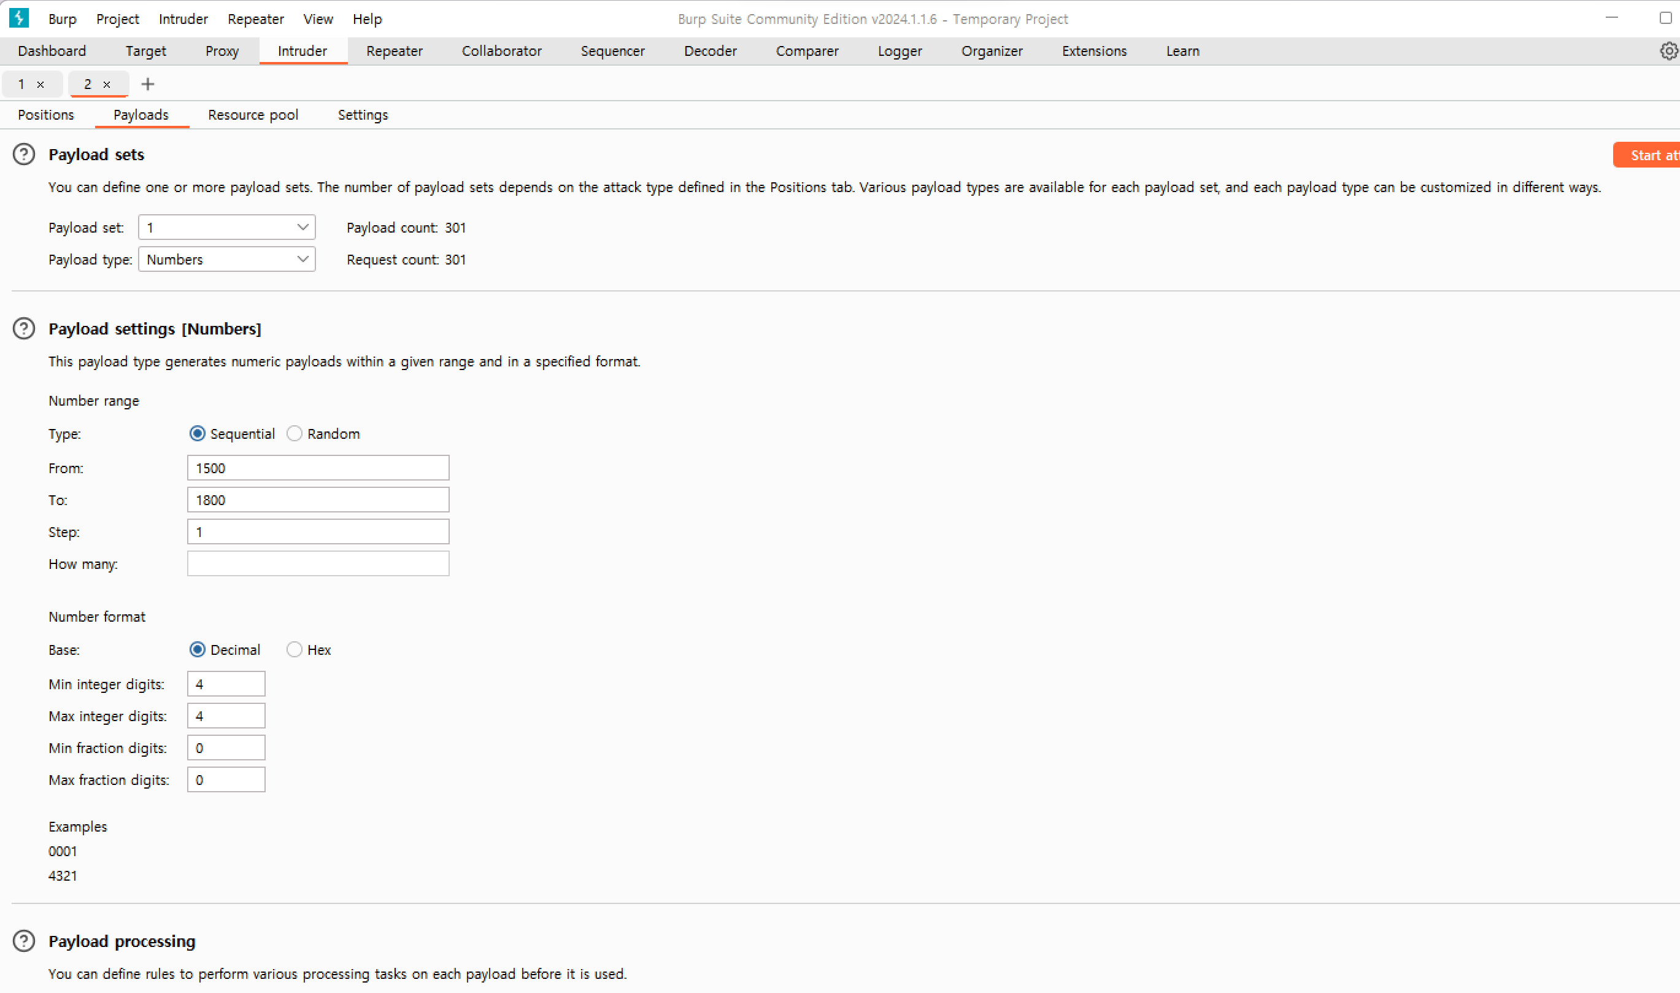
Task: Go to the Decoder tool tab
Action: 709,51
